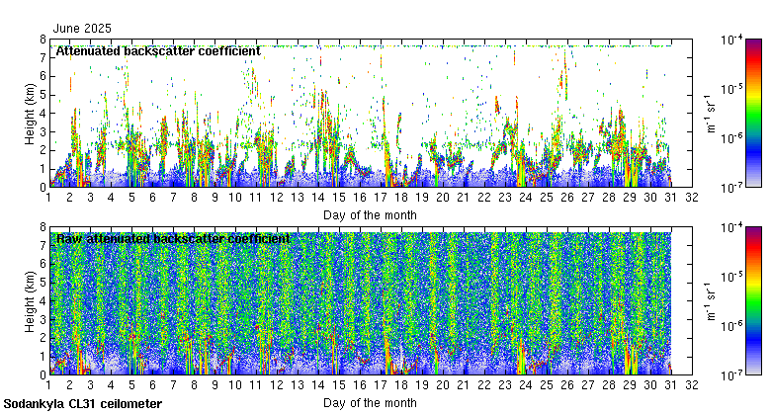The width and height of the screenshot is (771, 415).
Task: Click the upper plot's Day of the month label
Action: point(370,214)
